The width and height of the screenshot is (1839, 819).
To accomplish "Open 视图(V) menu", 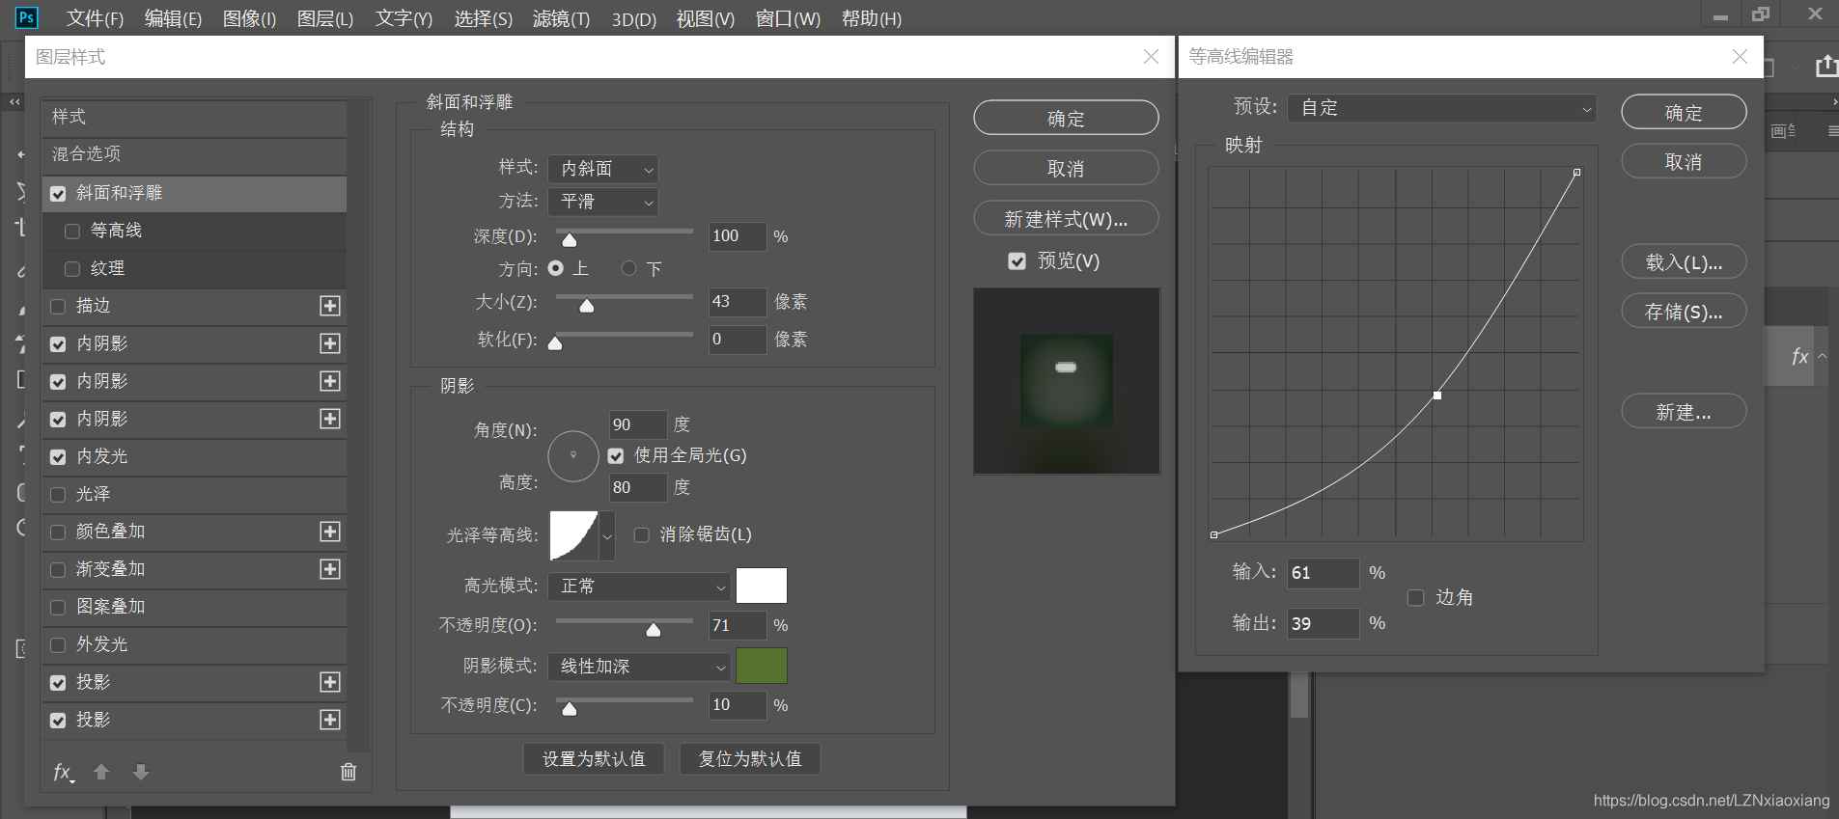I will 705,18.
